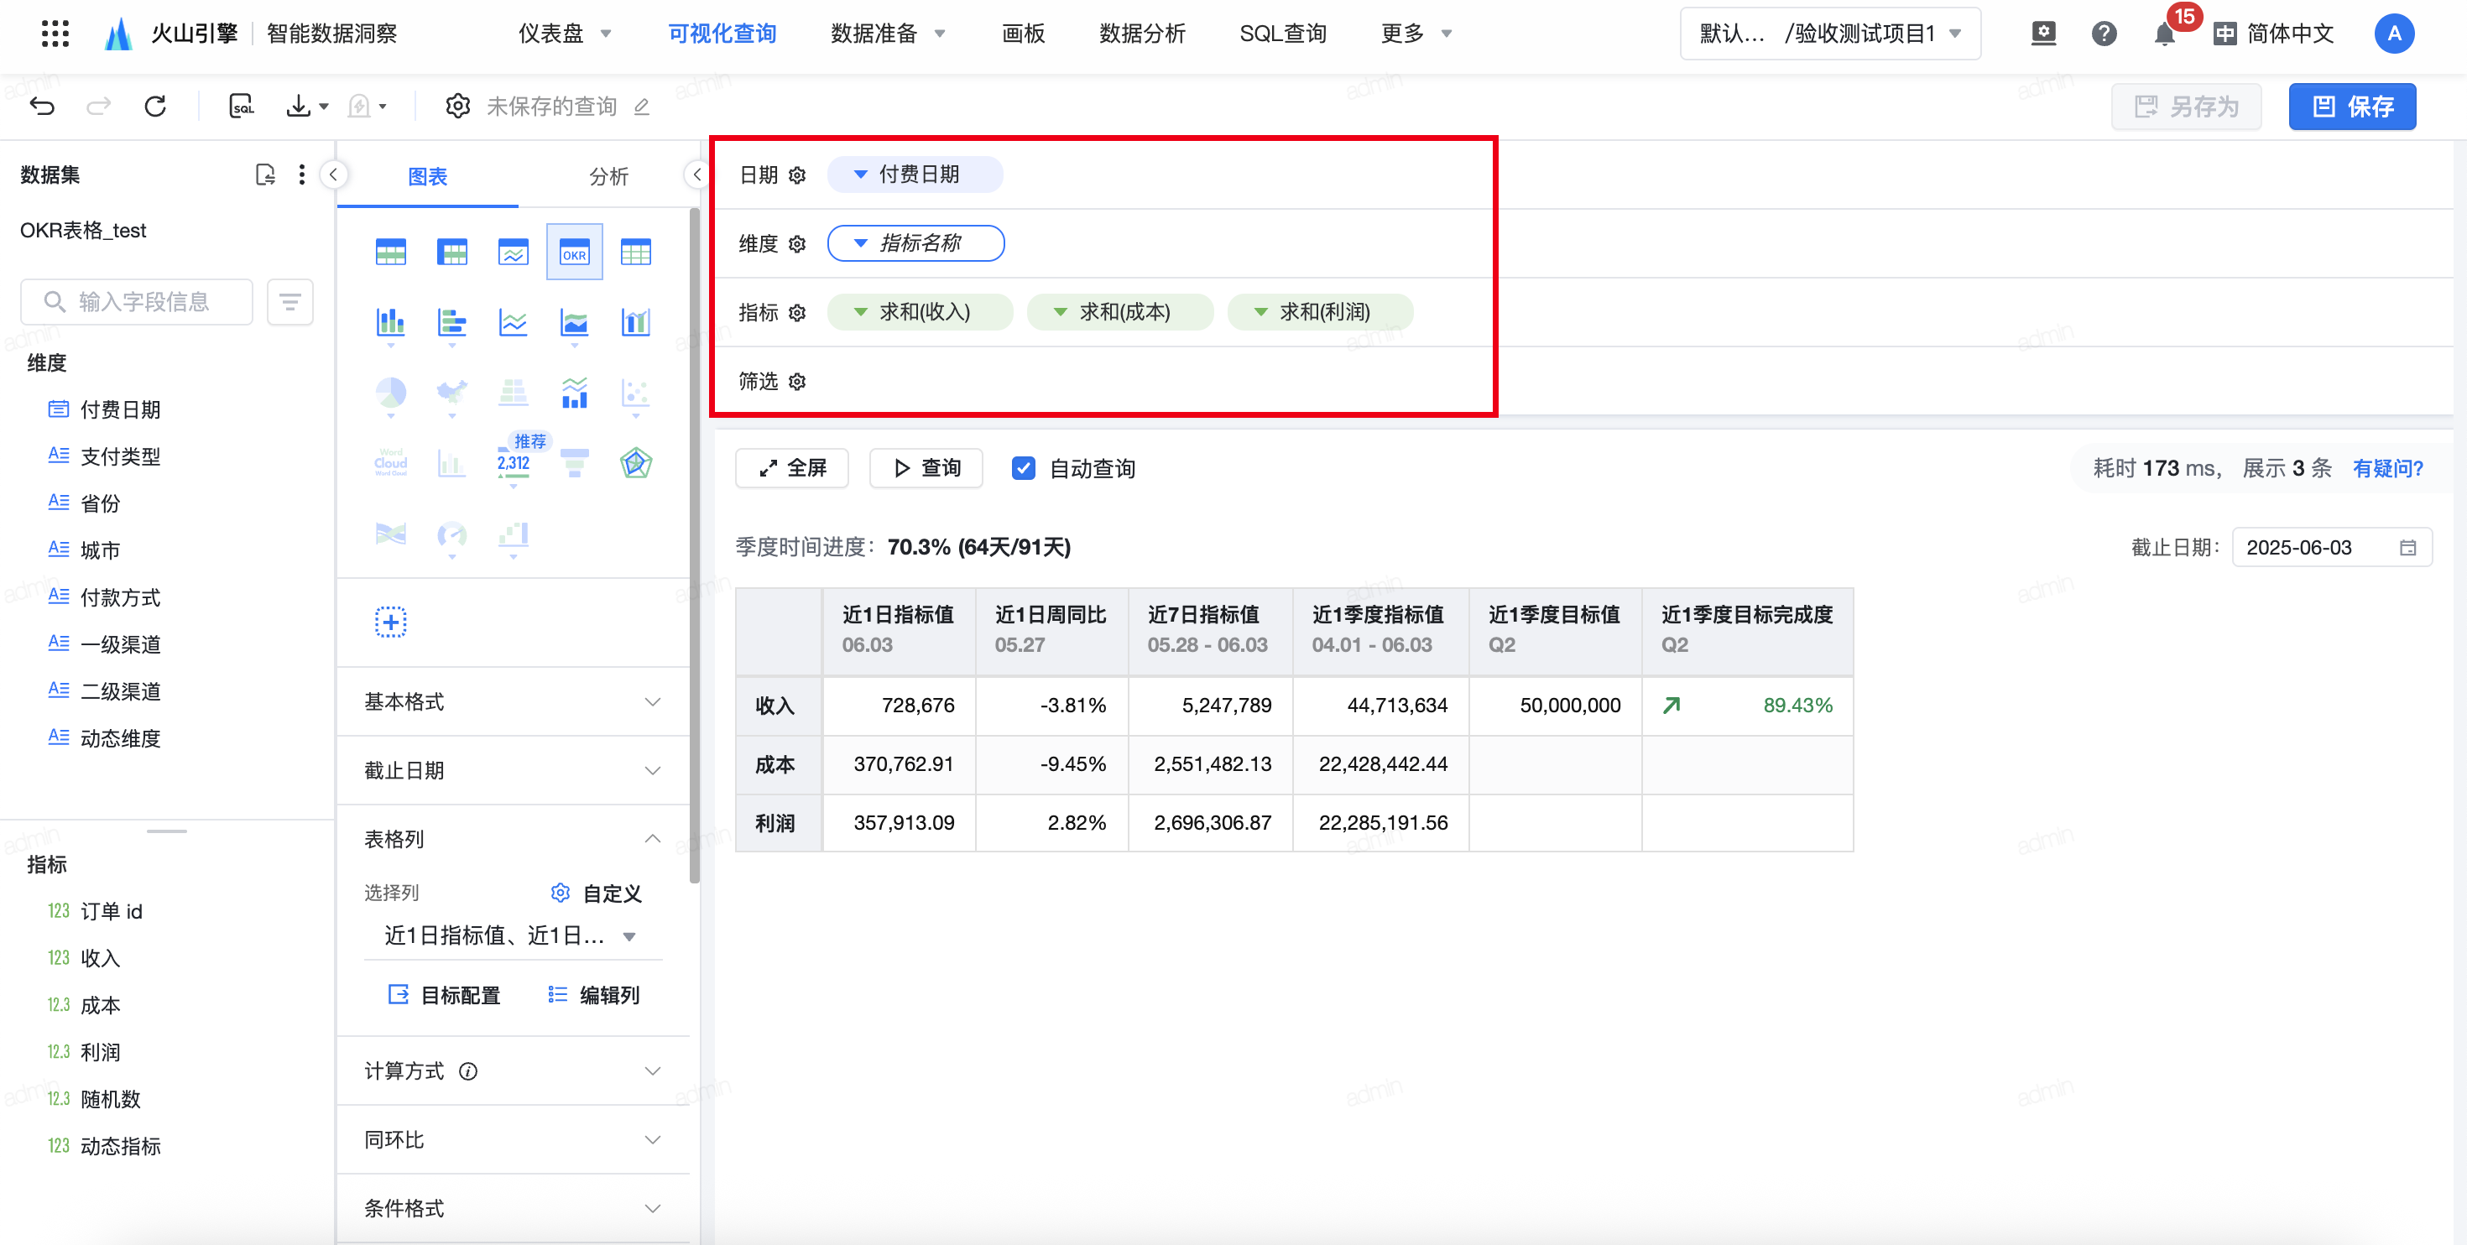Open the 选择列 column dropdown
This screenshot has height=1245, width=2467.
(514, 936)
